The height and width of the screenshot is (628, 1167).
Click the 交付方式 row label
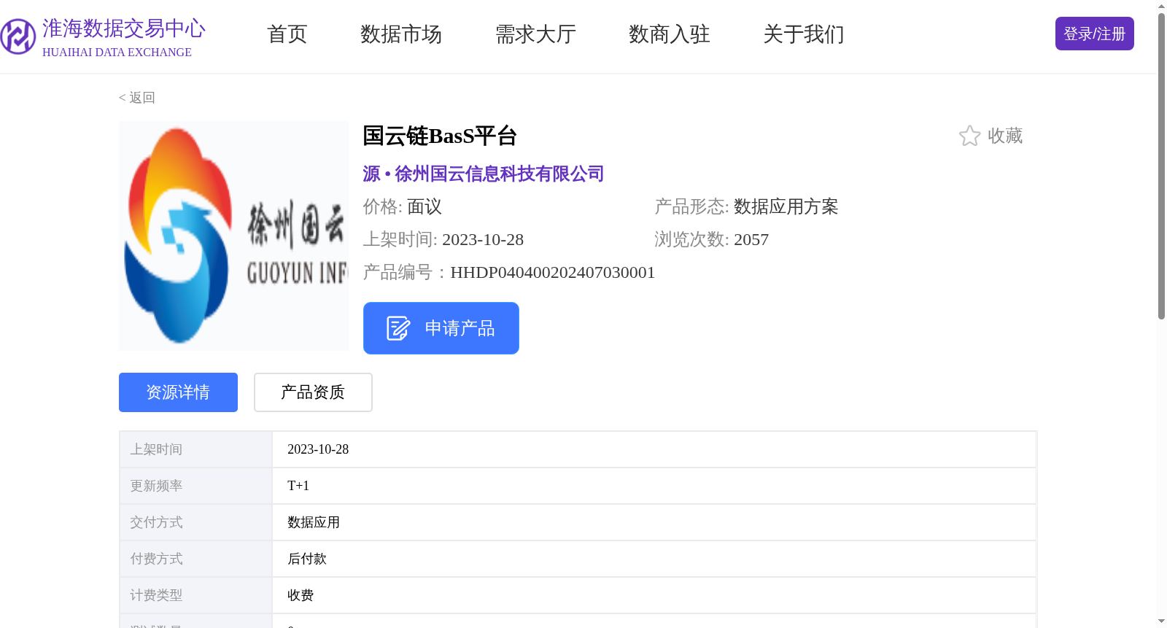[156, 522]
